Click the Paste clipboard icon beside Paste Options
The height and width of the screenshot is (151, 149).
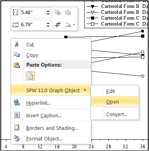[17, 65]
